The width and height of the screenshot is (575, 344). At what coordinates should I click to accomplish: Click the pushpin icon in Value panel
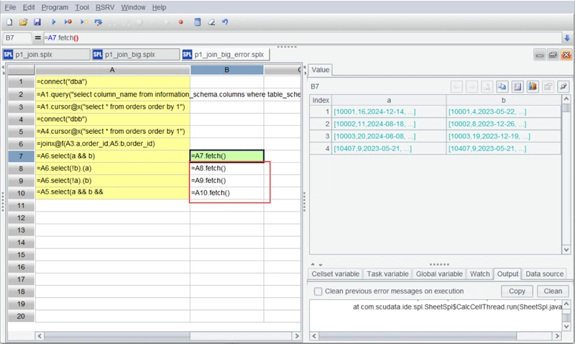563,86
